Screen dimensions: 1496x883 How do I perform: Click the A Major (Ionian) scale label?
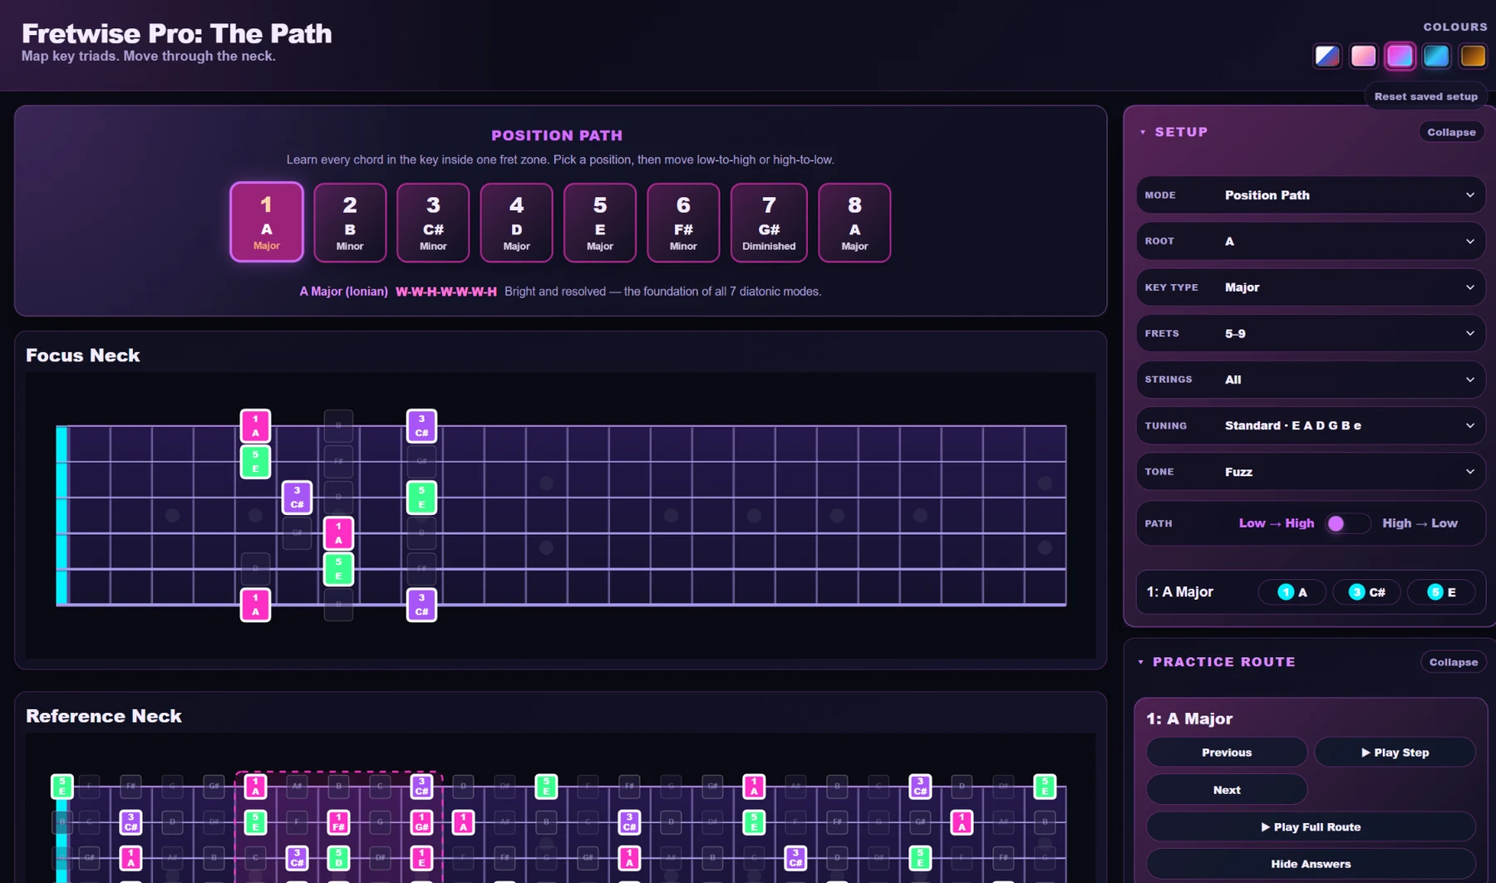343,292
